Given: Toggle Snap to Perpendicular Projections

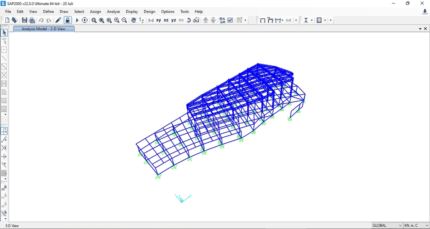Looking at the screenshot, I should [4, 157].
